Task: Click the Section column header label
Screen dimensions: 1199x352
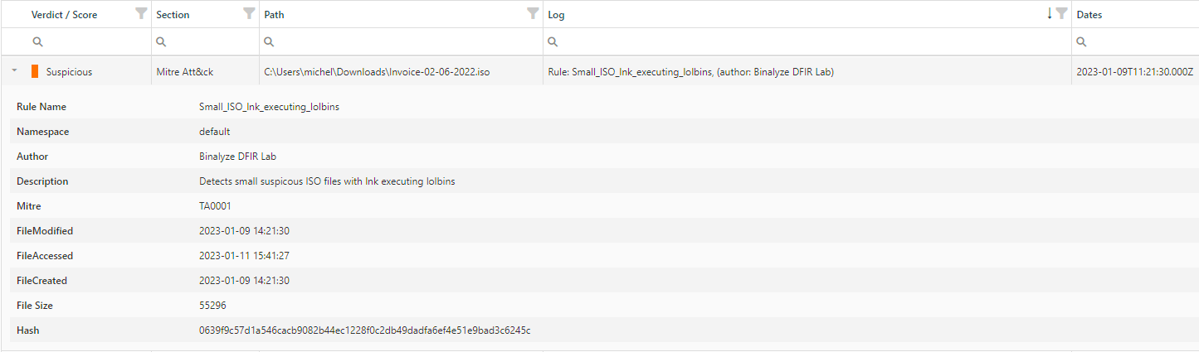Action: click(173, 15)
